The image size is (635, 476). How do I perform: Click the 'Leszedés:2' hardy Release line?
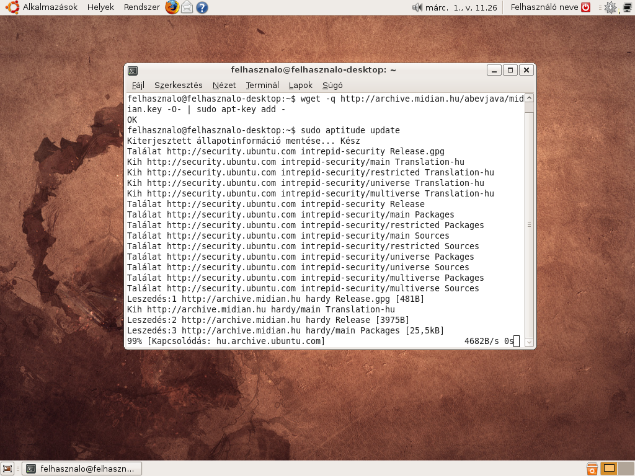[x=268, y=320]
